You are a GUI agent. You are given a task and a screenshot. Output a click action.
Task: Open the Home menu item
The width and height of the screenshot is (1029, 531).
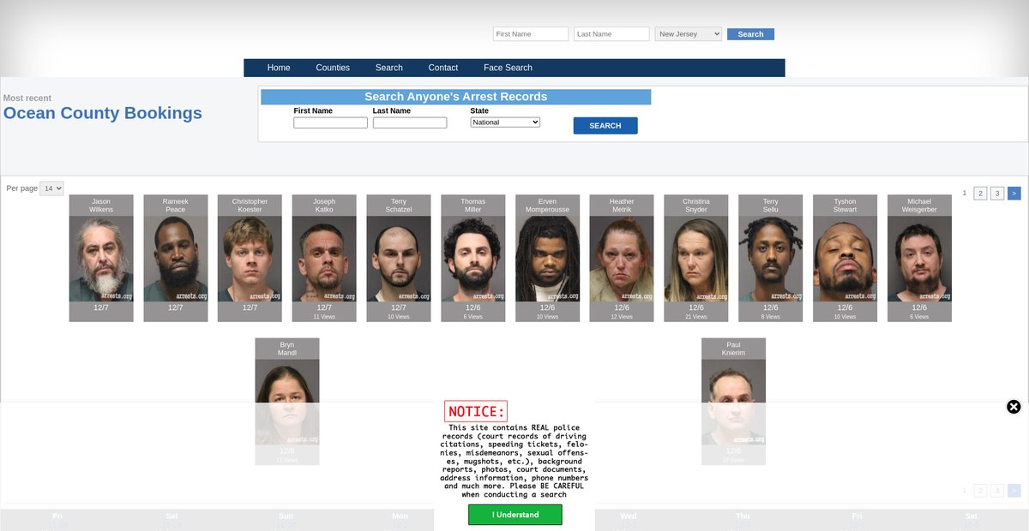279,68
